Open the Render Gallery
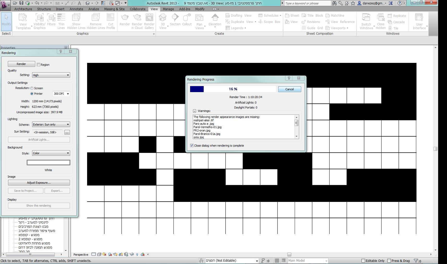447x264 pixels. (x=149, y=21)
